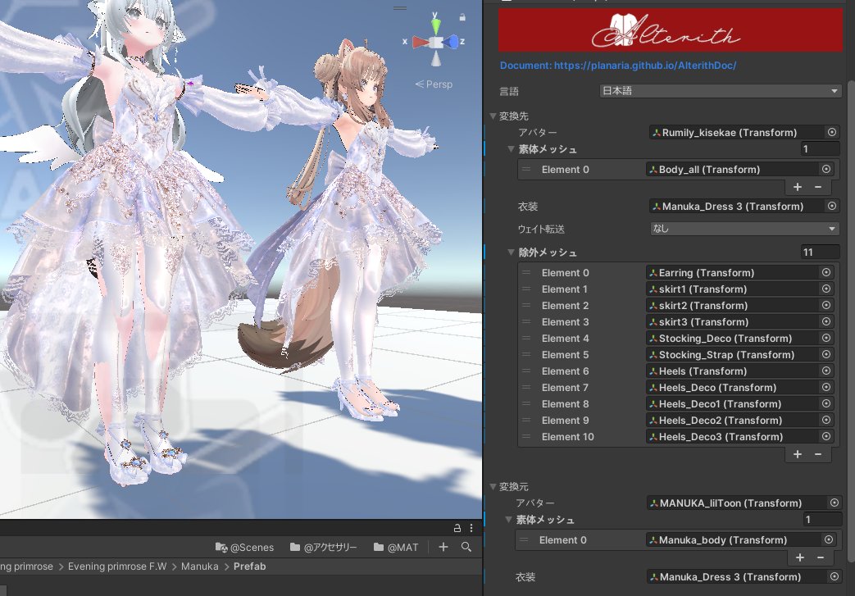Screen dimensions: 855x596
Task: Collapse the 素体メッシュ foldout under 変換元
Action: (509, 519)
